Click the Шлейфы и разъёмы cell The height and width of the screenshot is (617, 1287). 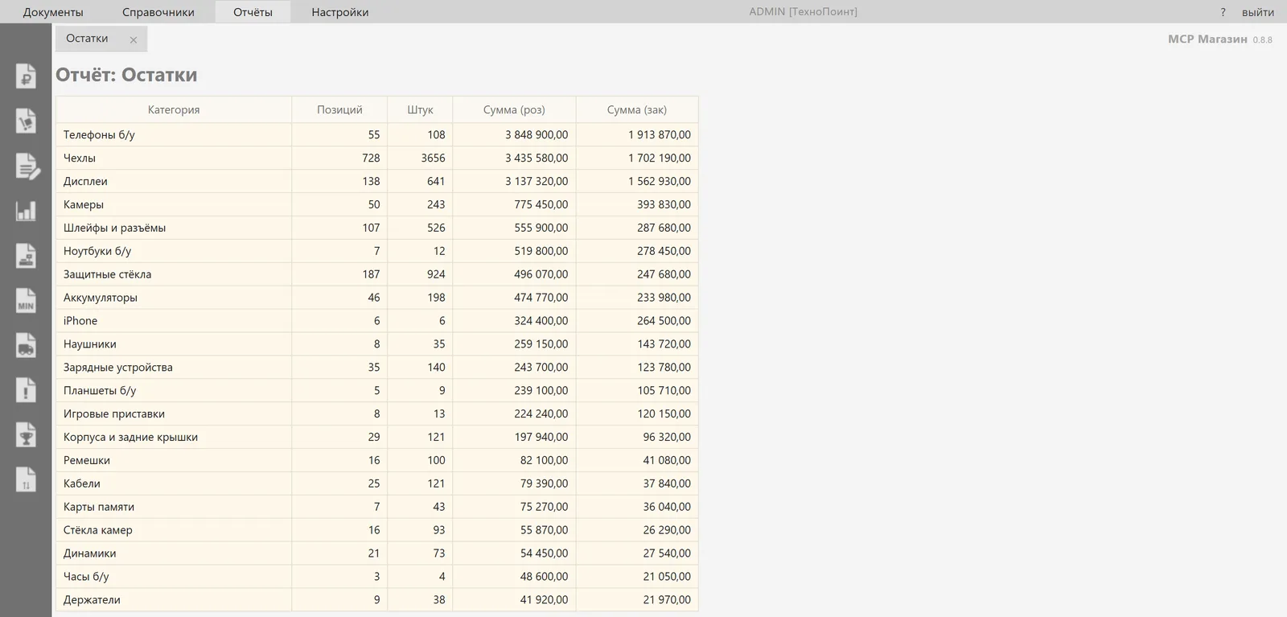[174, 228]
